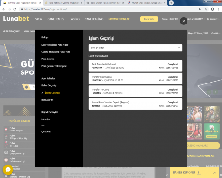The image size is (222, 178).
Task: Close the account modal with X button
Action: click(x=184, y=21)
